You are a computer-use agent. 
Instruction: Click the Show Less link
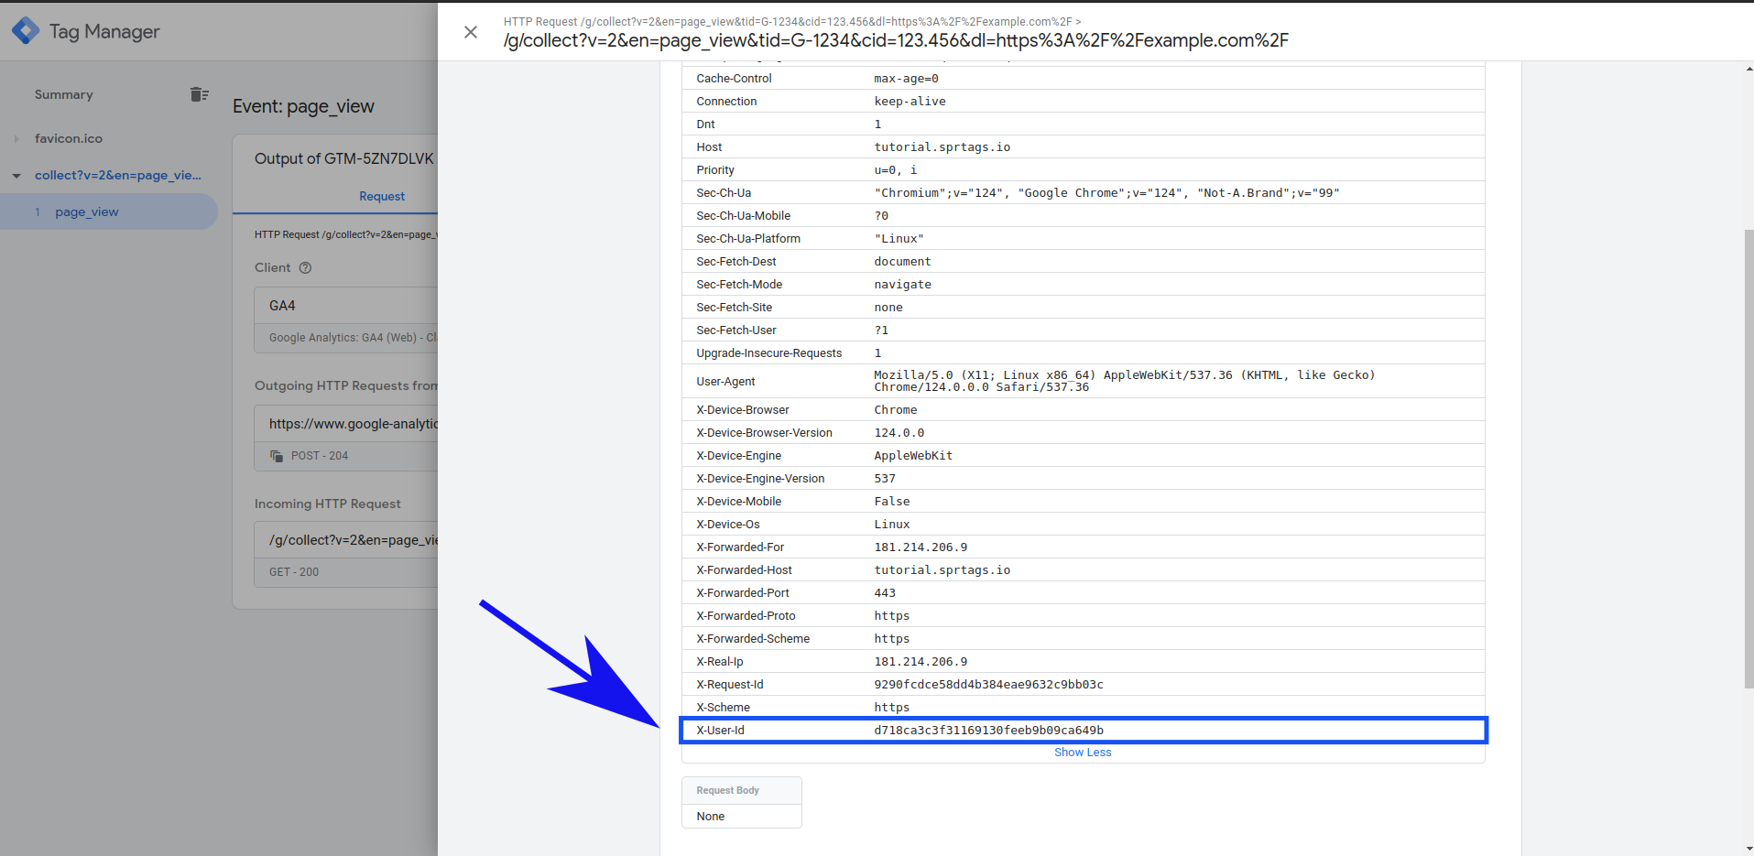(1083, 752)
